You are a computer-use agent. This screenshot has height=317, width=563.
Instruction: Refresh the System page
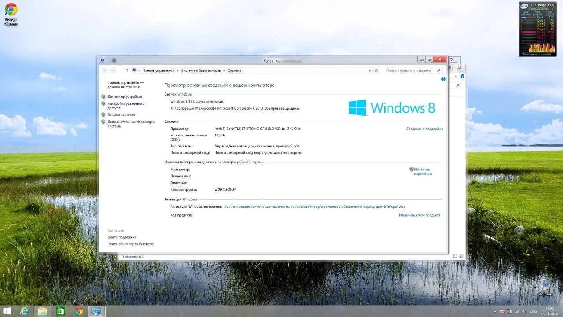point(376,70)
